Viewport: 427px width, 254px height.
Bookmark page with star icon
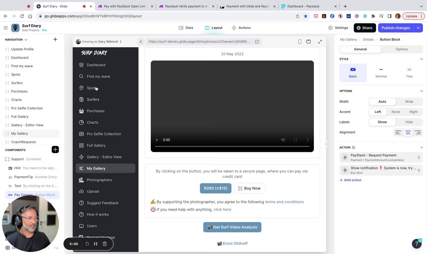coord(306,16)
